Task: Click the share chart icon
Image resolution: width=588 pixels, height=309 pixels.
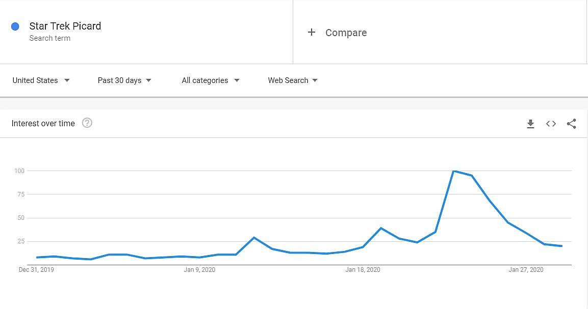Action: pyautogui.click(x=571, y=124)
